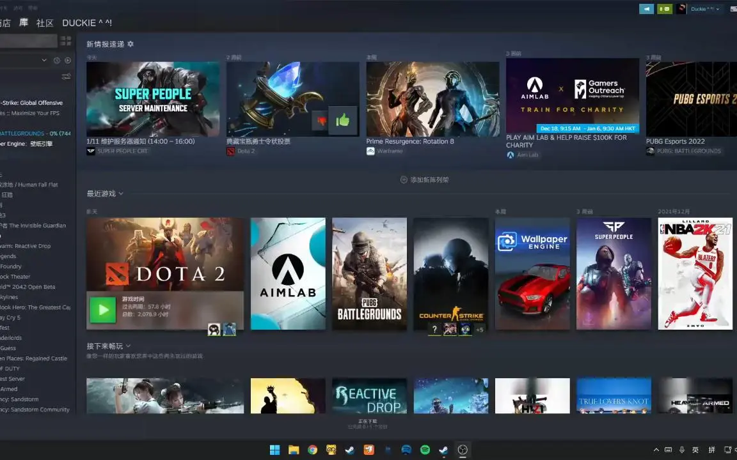This screenshot has height=460, width=737.
Task: Open advanced filter sliders icon in sidebar
Action: [66, 77]
